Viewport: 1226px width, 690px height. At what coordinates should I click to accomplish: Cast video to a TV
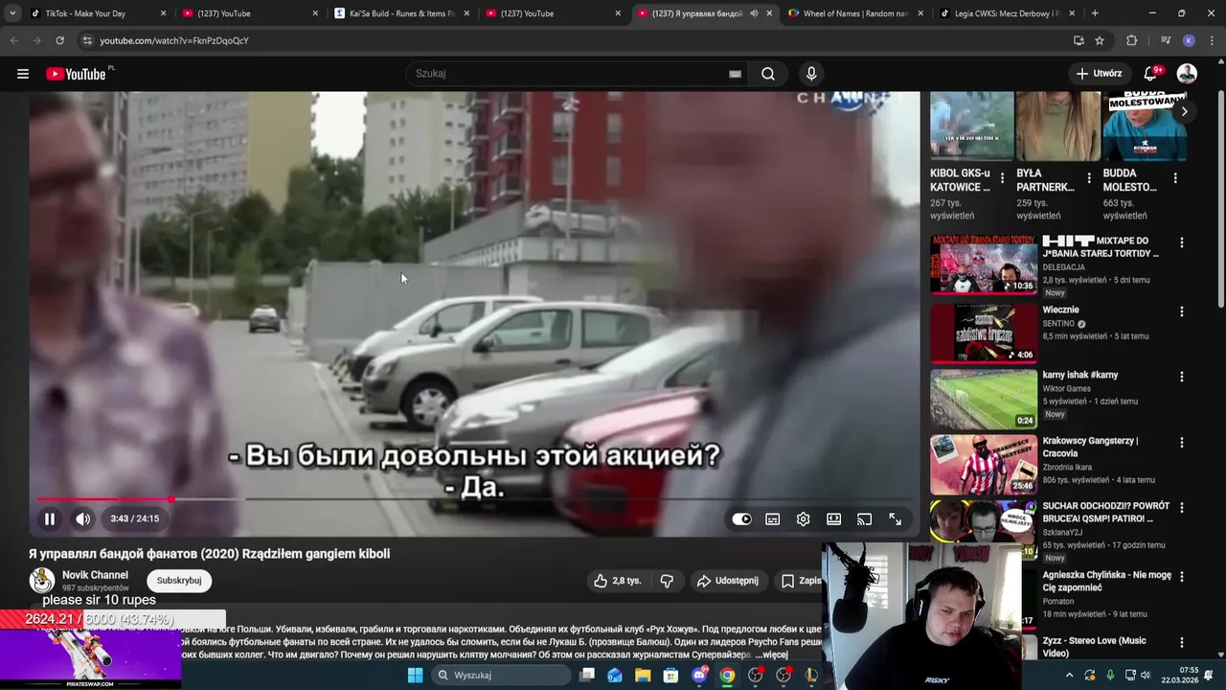point(865,518)
